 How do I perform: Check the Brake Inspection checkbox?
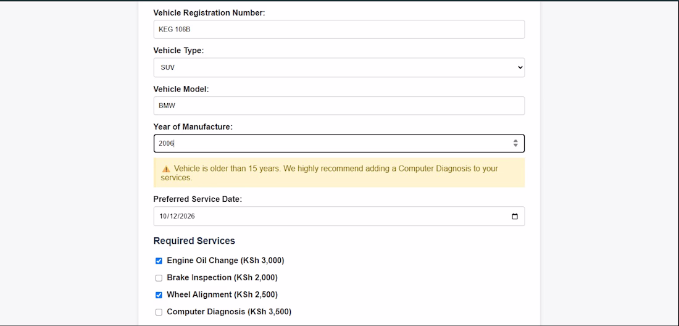click(159, 278)
